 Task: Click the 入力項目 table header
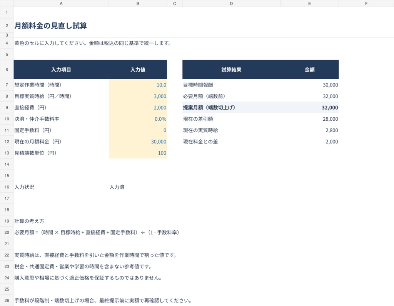(61, 70)
